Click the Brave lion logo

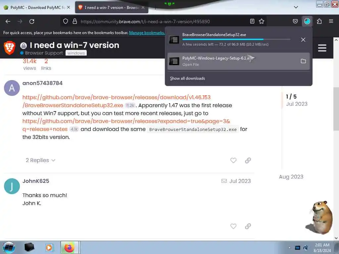coord(10,48)
